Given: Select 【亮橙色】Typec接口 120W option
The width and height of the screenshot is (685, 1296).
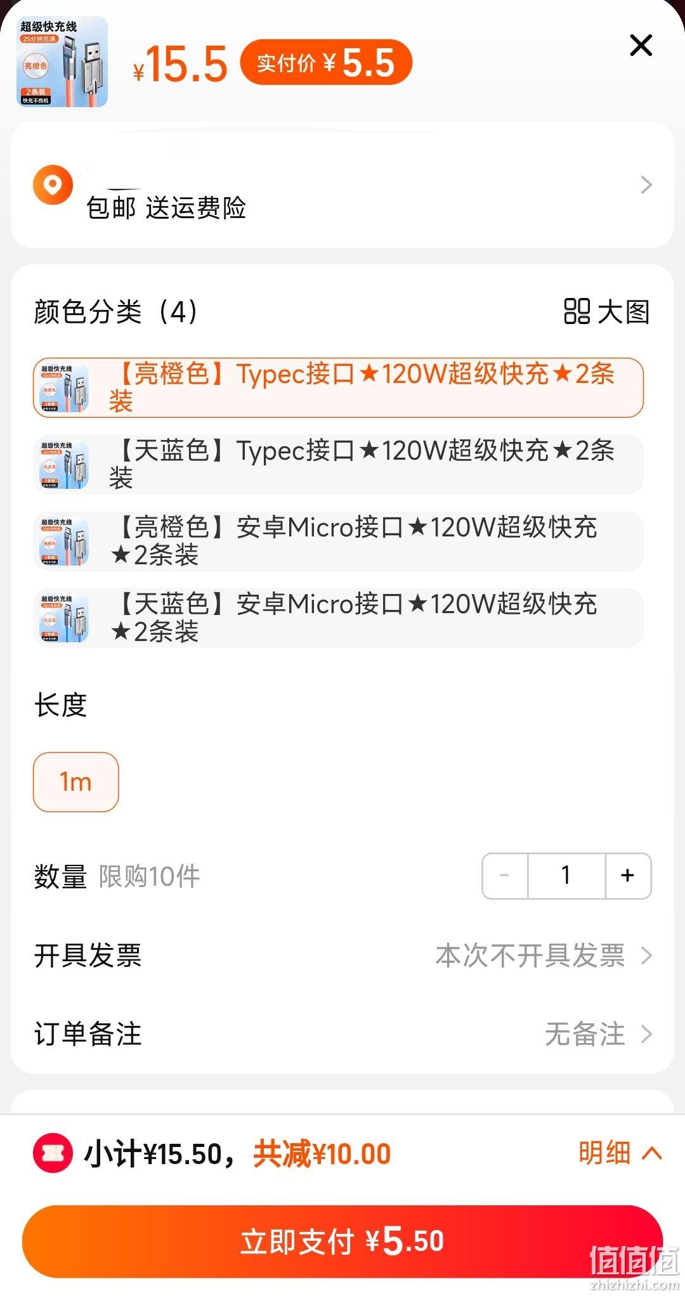Looking at the screenshot, I should coord(338,387).
